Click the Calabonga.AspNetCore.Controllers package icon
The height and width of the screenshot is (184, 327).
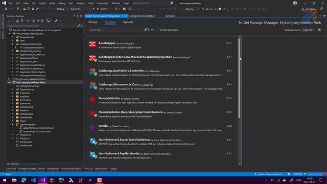(92, 72)
